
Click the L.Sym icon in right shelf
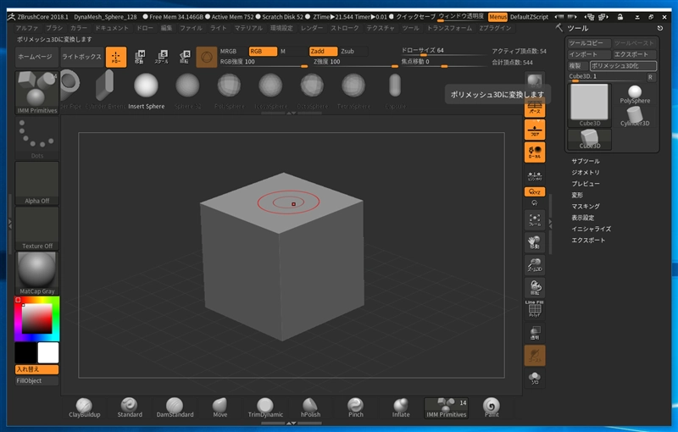point(535,176)
